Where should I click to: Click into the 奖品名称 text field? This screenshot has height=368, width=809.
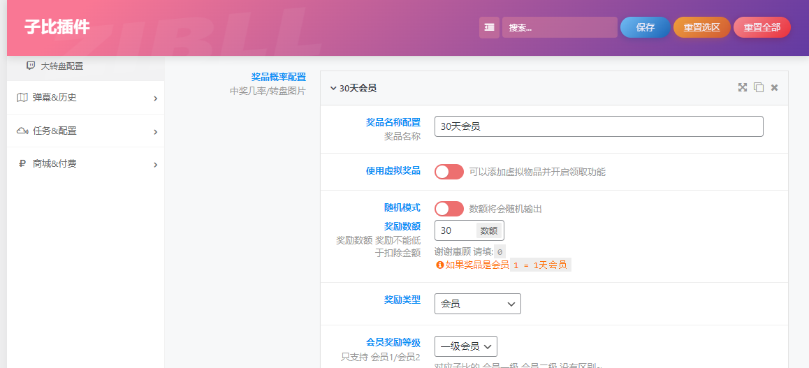598,126
